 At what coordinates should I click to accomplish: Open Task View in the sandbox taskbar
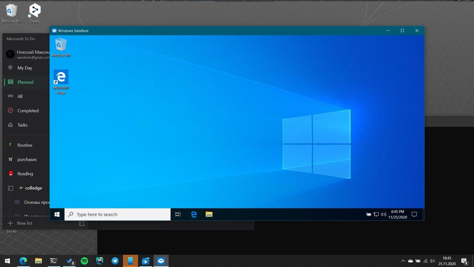(x=178, y=214)
